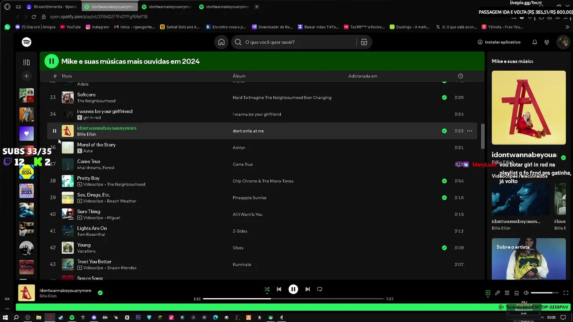573x322 pixels.
Task: Select the 'Come True' track title
Action: (x=89, y=161)
